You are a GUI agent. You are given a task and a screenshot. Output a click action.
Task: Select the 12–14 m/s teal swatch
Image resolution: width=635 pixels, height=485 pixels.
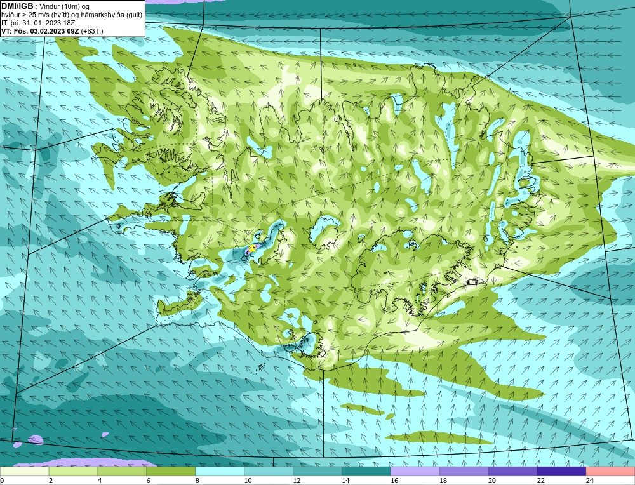tap(317, 471)
